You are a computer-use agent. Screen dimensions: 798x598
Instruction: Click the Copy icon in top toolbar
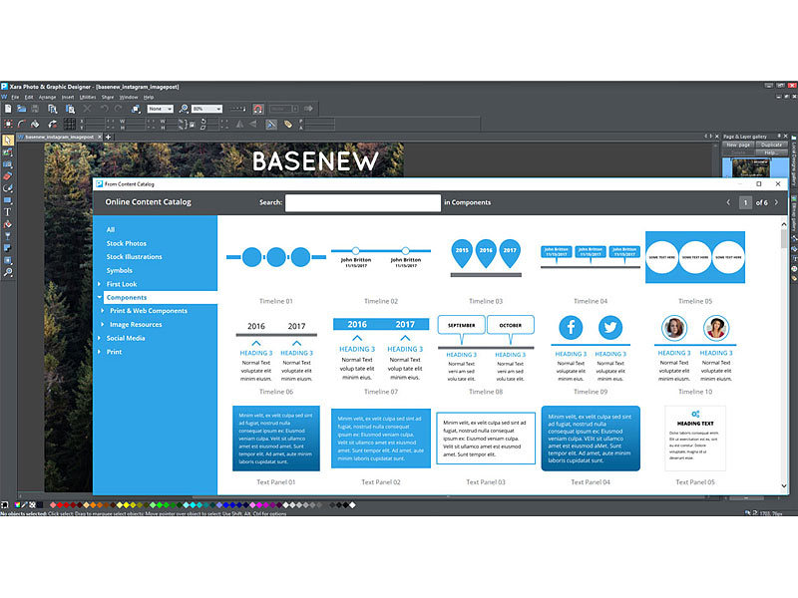(53, 109)
